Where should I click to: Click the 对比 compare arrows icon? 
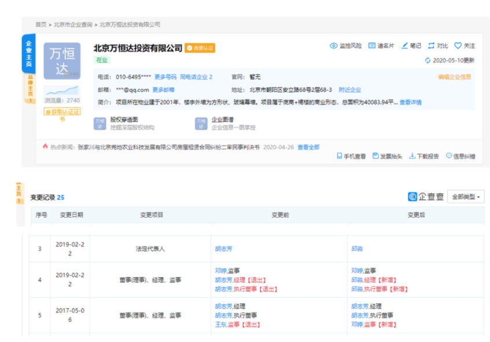[431, 46]
